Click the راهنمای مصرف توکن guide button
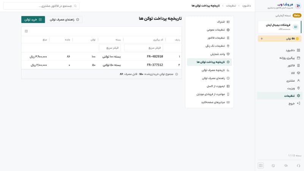304x171 pixels. (64, 20)
